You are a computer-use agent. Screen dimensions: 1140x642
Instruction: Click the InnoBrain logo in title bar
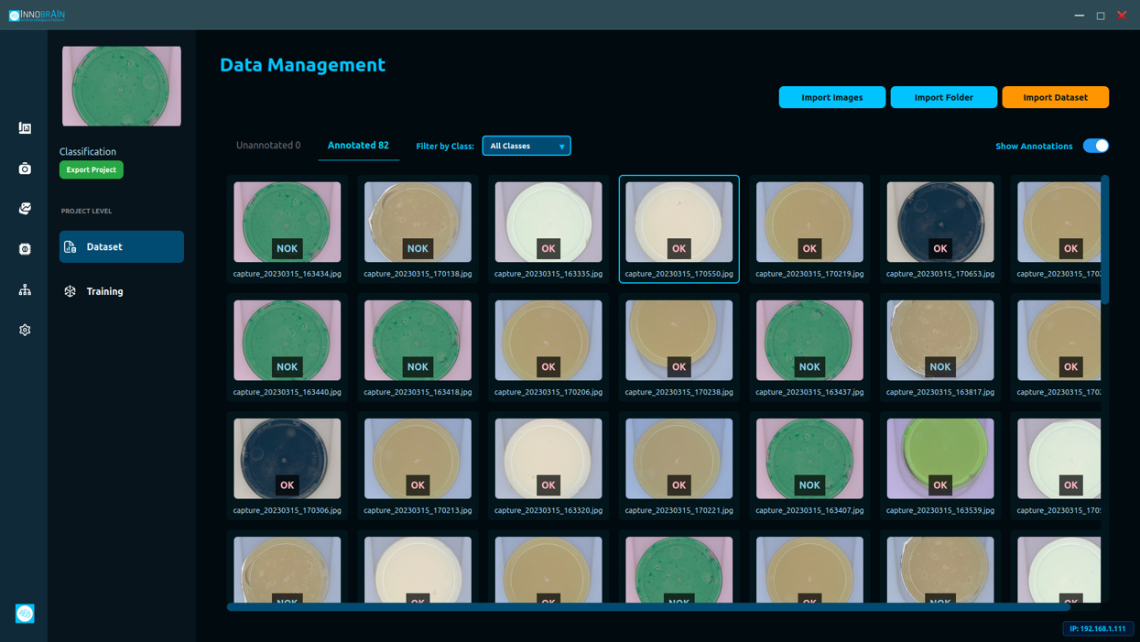[x=38, y=15]
